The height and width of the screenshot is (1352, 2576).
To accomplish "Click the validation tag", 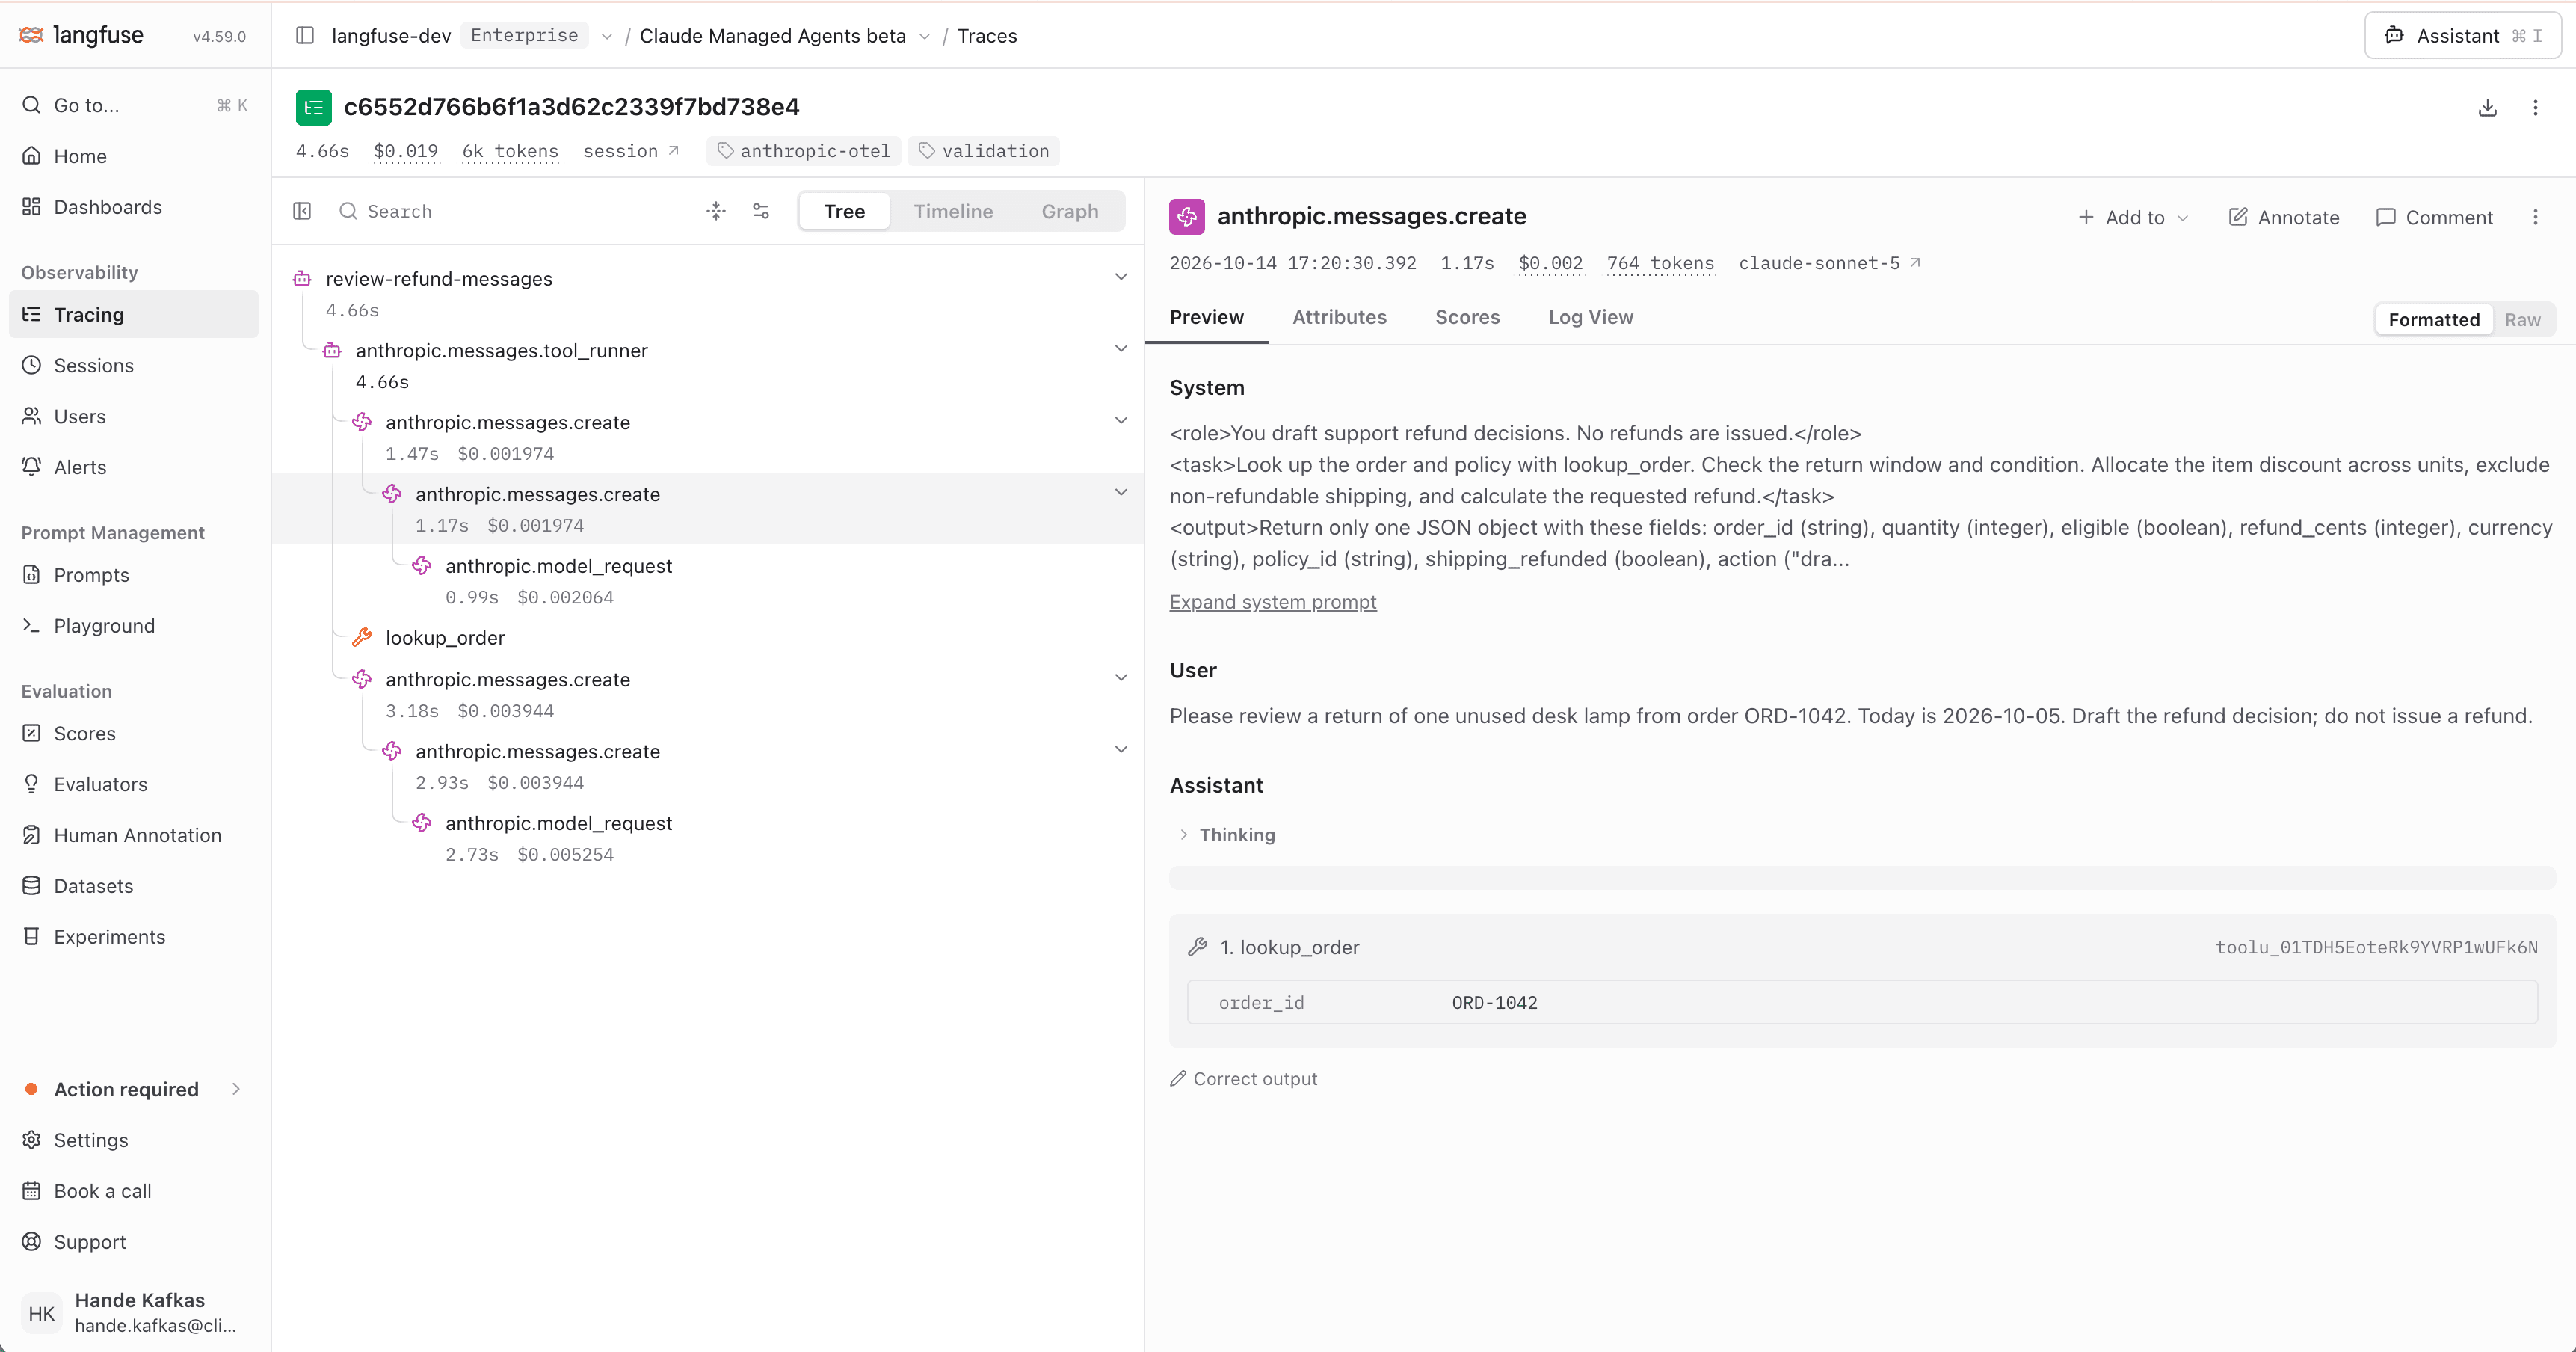I will pyautogui.click(x=984, y=151).
